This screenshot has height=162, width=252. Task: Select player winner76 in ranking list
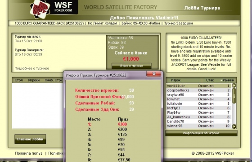pos(198,126)
